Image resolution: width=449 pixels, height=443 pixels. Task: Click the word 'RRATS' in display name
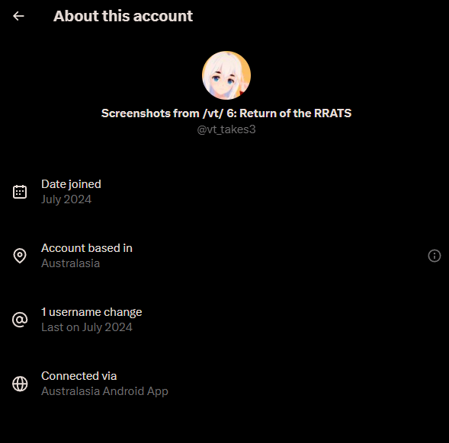(x=332, y=113)
